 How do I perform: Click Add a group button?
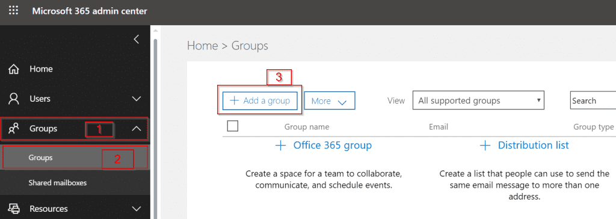click(x=260, y=100)
